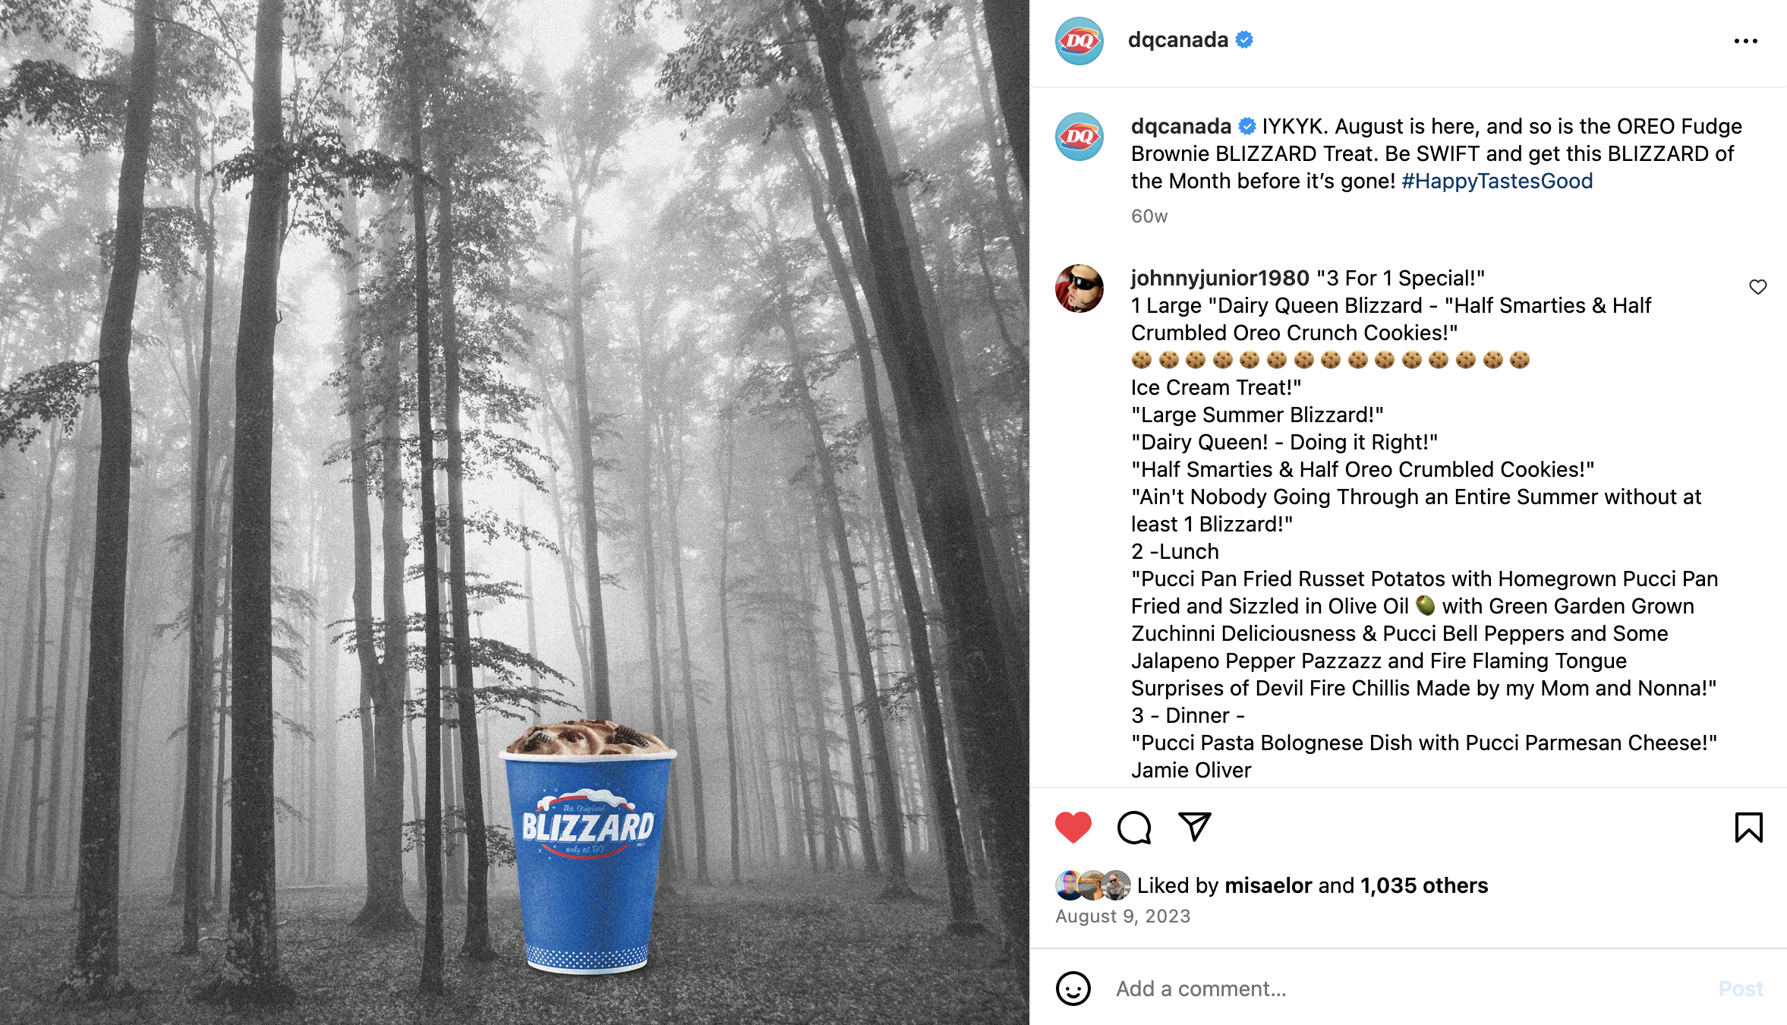This screenshot has width=1787, height=1025.
Task: Click the DQ avatar next to the caption
Action: tap(1079, 137)
